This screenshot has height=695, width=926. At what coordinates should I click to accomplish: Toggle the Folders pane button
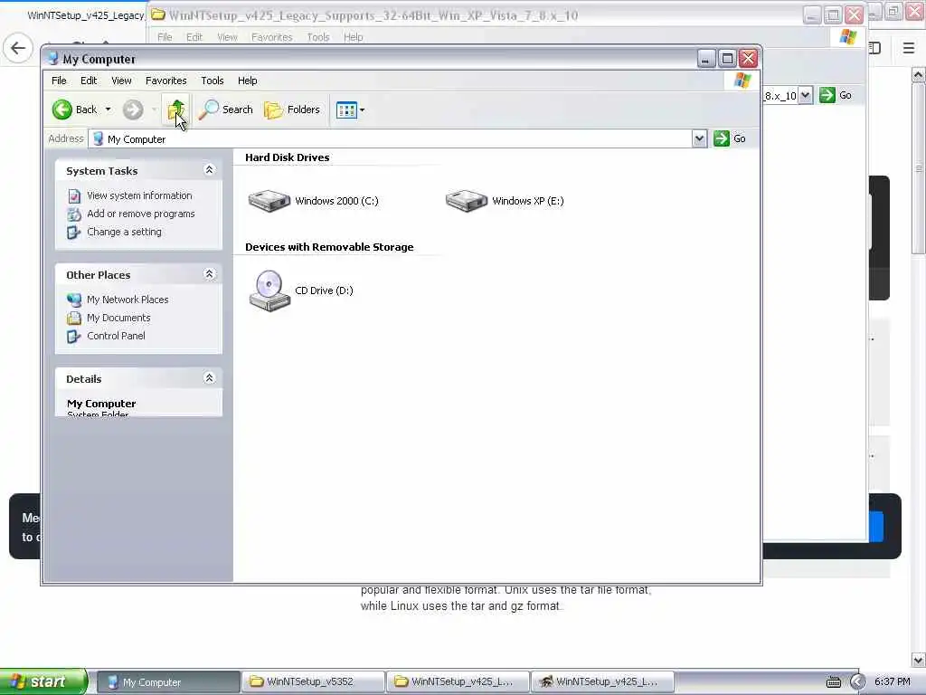[x=292, y=109]
